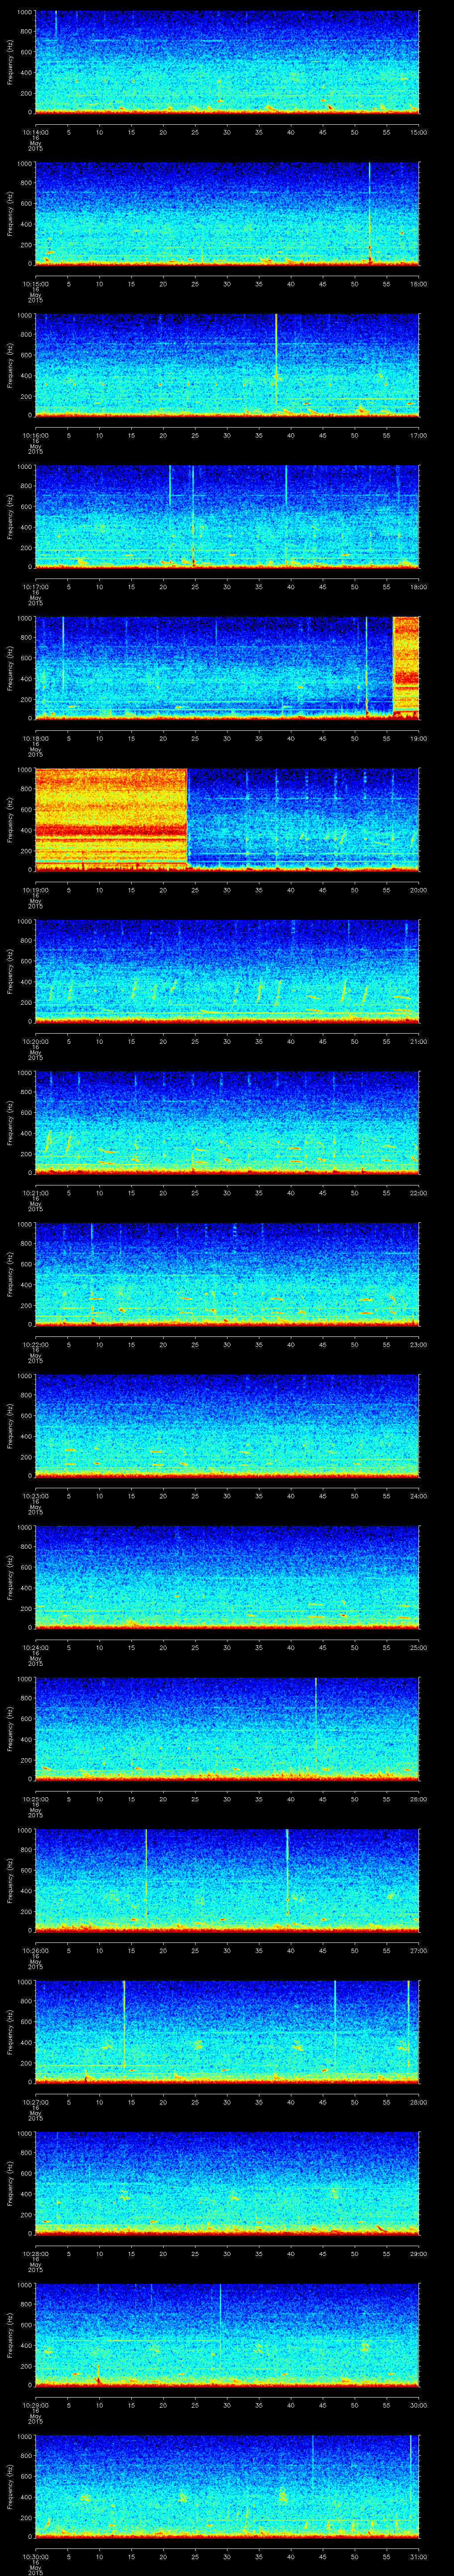Click the 10:26:00 start time label

tap(35, 1950)
